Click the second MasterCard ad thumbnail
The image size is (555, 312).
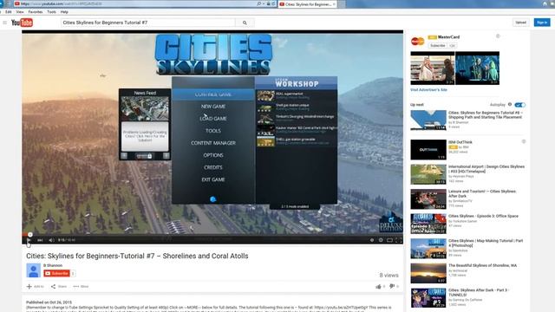[477, 68]
